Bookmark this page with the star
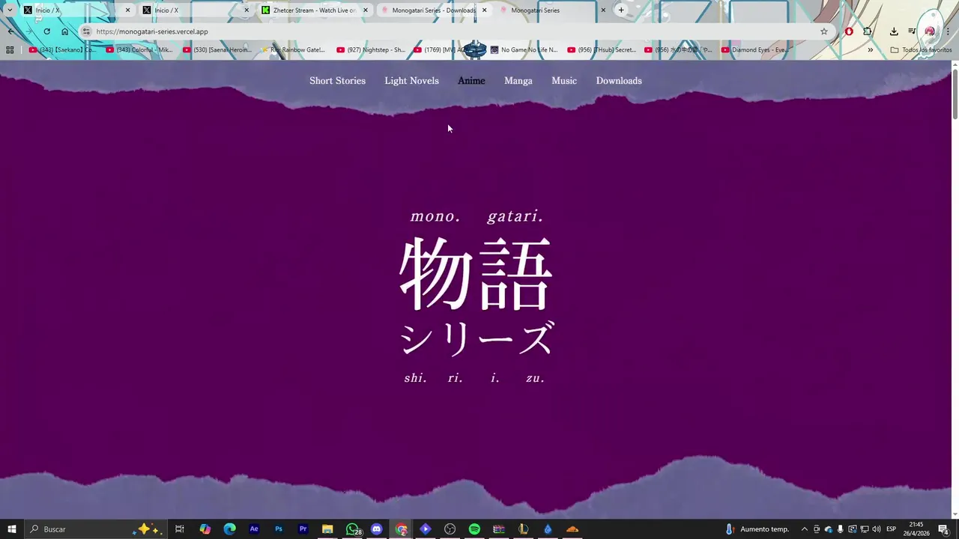Viewport: 959px width, 539px height. (x=824, y=31)
